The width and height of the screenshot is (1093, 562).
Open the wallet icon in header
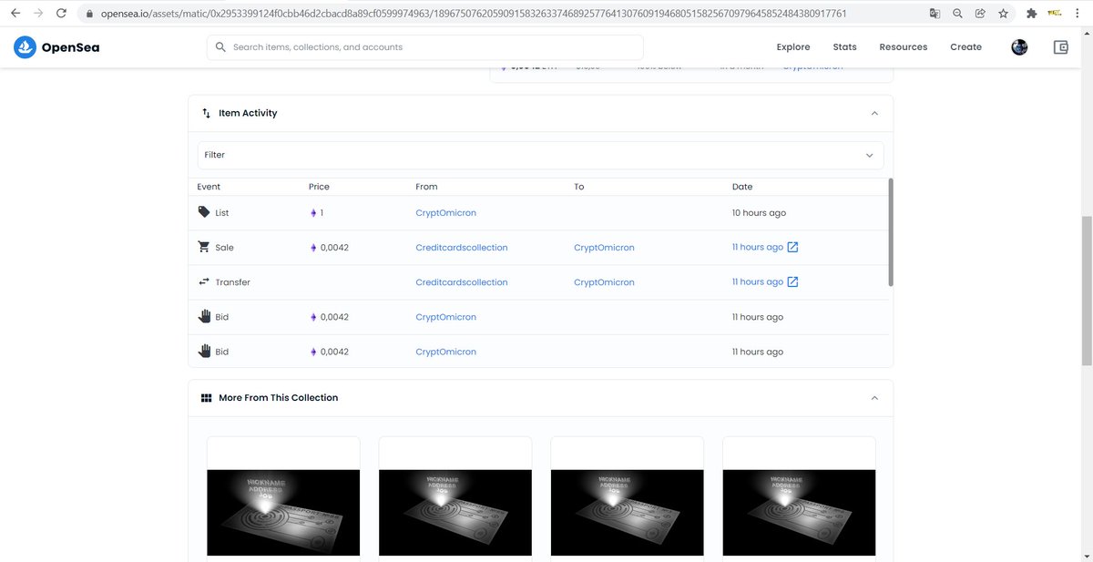1060,47
